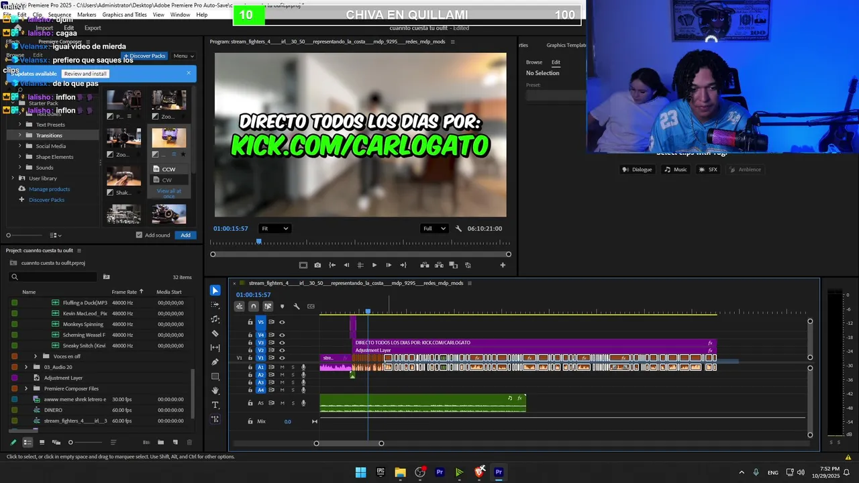Select the Razor tool
Viewport: 859px width, 483px height.
[215, 333]
